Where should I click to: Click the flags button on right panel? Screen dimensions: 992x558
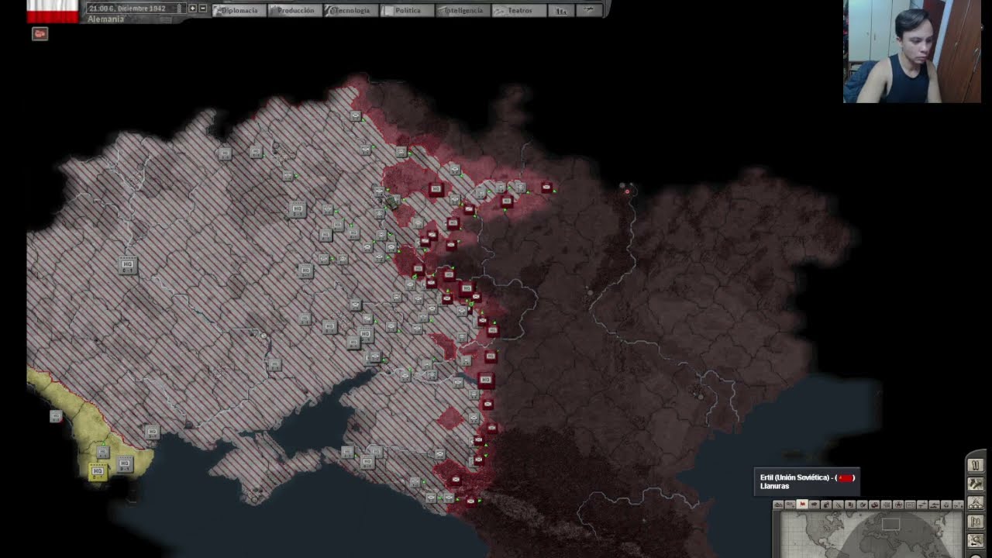976,522
